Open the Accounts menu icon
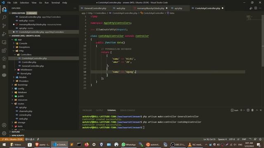This screenshot has width=264, height=148. (4, 125)
